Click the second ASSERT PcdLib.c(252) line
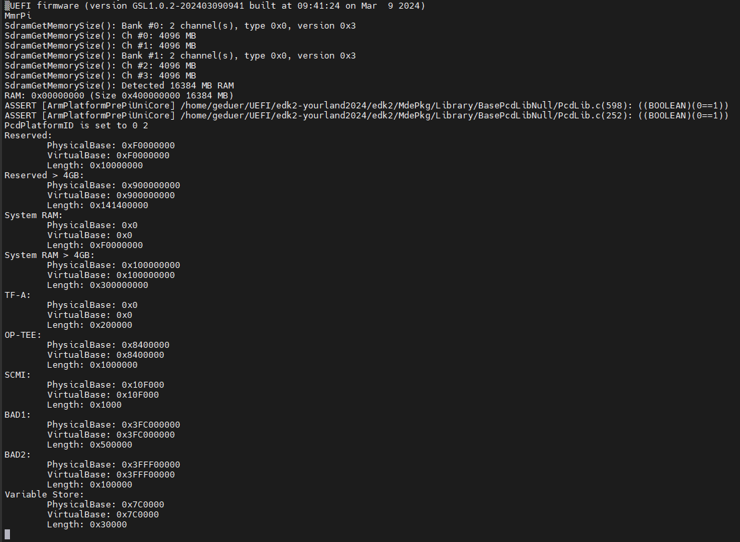 pyautogui.click(x=367, y=115)
